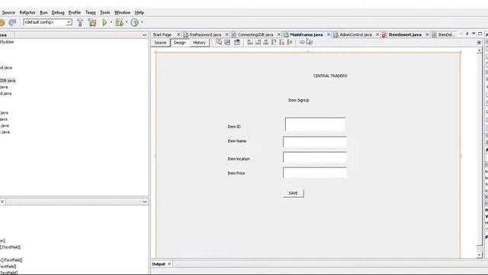Open the Help menu

tap(139, 12)
